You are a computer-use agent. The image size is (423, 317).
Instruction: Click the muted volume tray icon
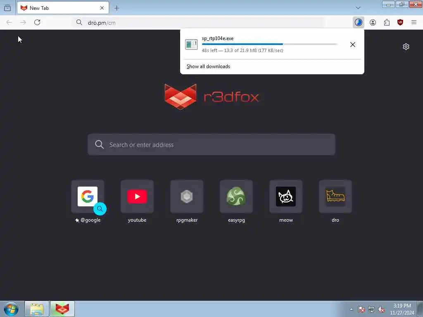pyautogui.click(x=381, y=309)
